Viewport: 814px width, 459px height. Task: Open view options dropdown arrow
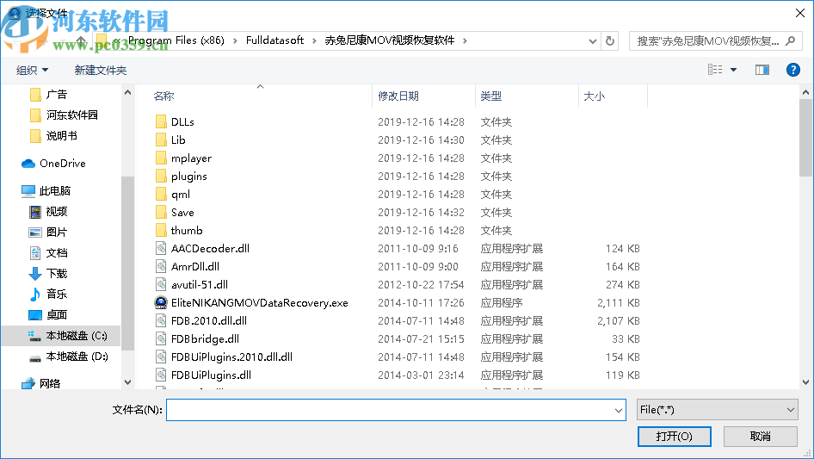coord(733,70)
